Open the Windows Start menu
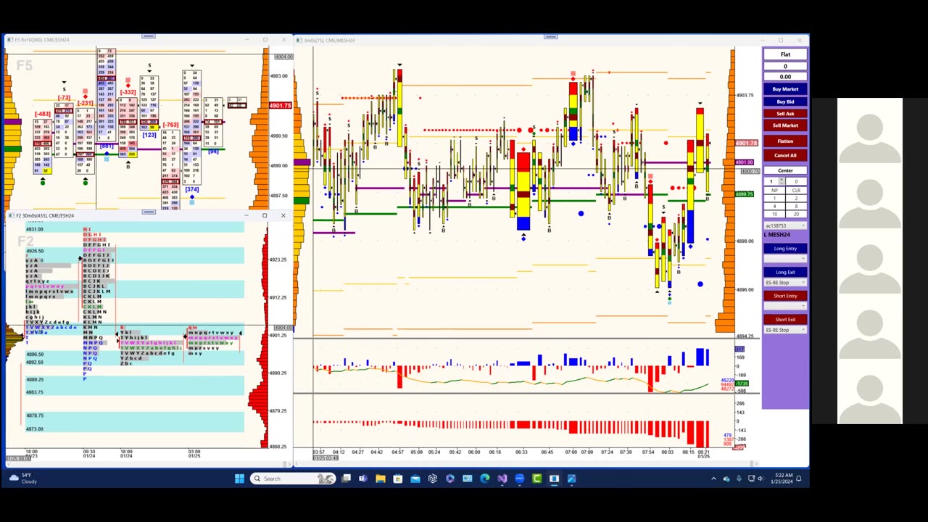Screen dimensions: 928x522 [240, 478]
